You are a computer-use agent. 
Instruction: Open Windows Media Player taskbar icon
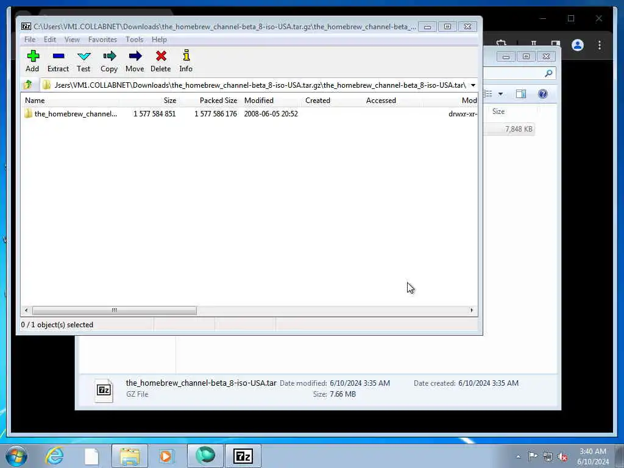tap(166, 456)
